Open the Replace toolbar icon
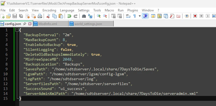Screen dimensions: 216x106 pyautogui.click(x=90, y=16)
